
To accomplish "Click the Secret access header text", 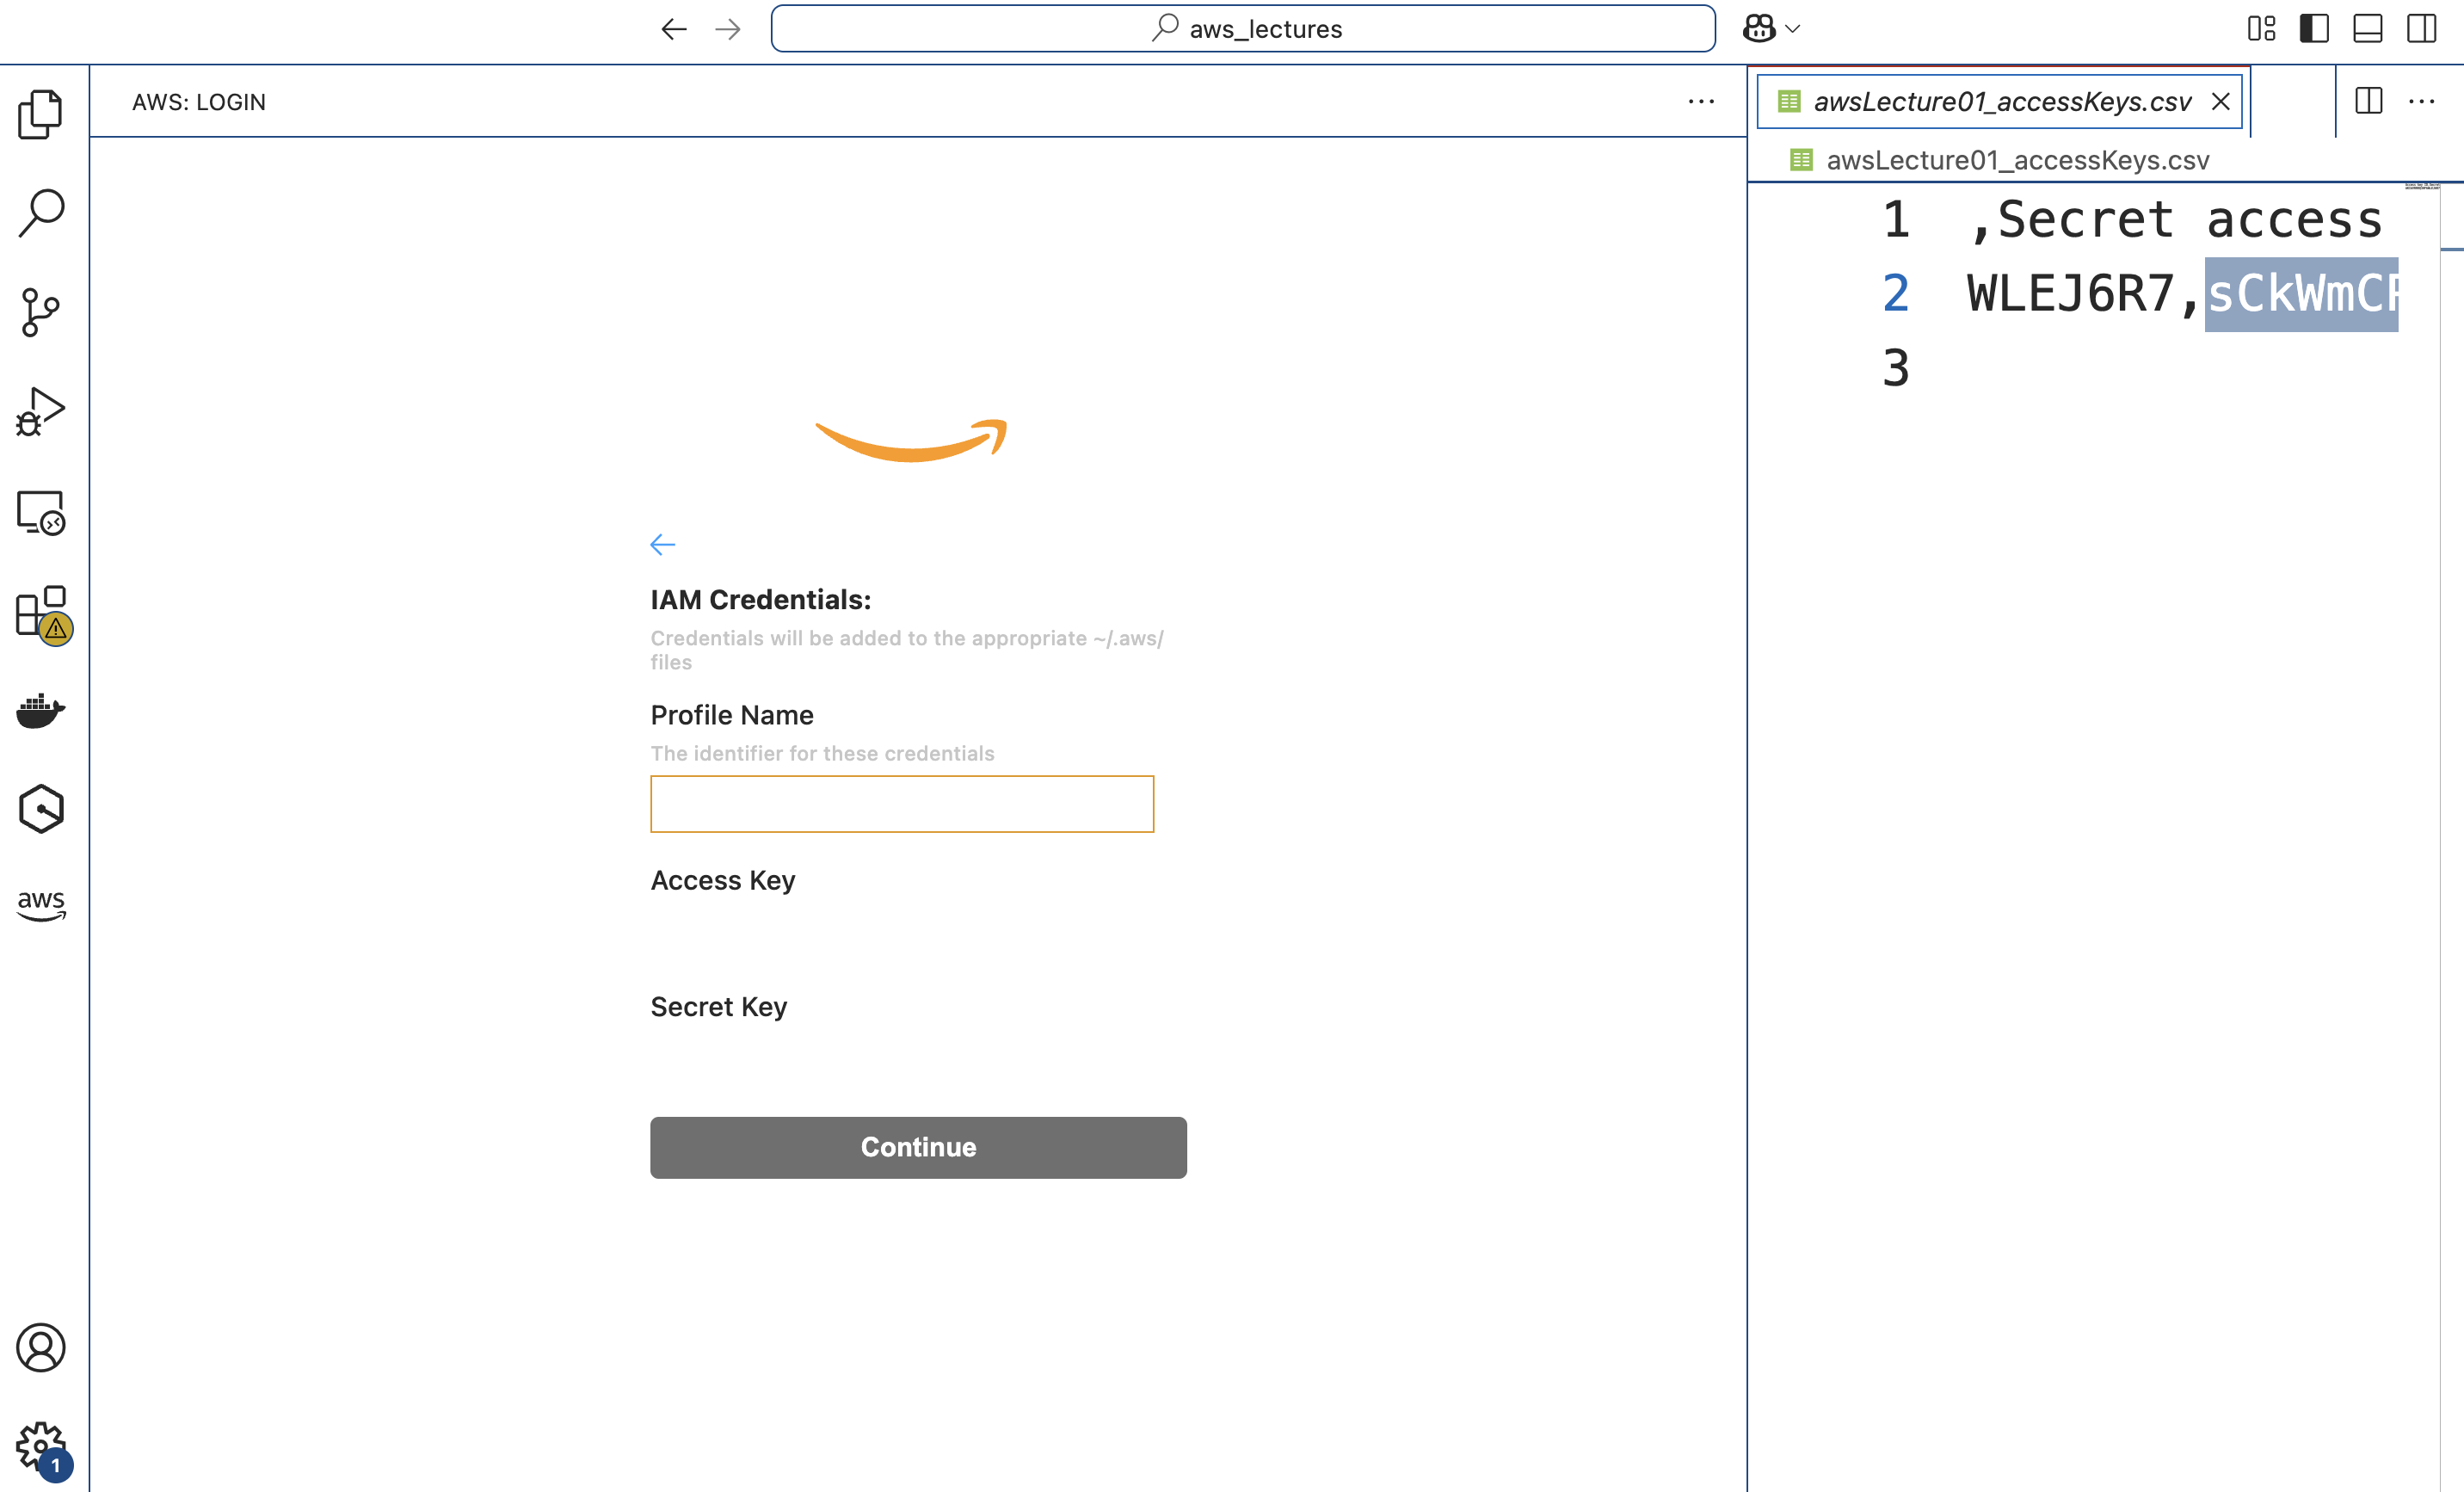I will click(2190, 220).
